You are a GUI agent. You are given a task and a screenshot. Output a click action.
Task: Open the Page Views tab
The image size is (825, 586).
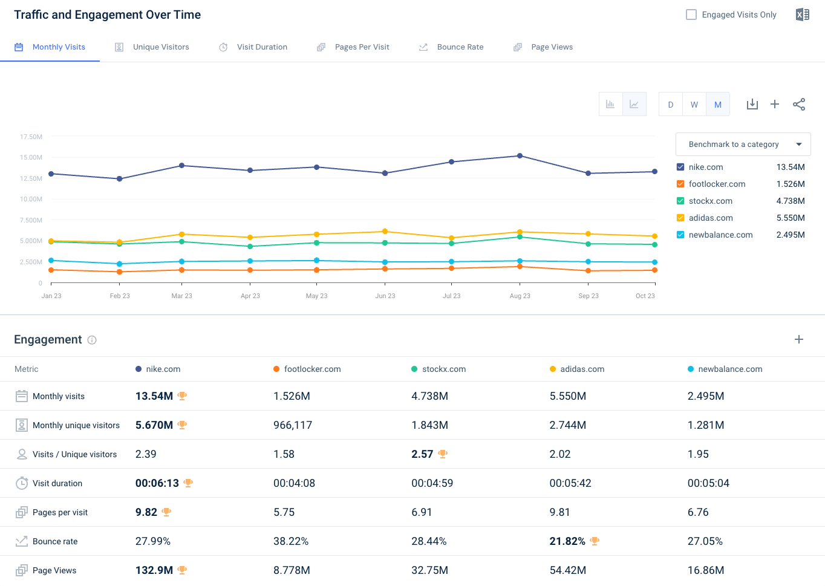pos(543,47)
